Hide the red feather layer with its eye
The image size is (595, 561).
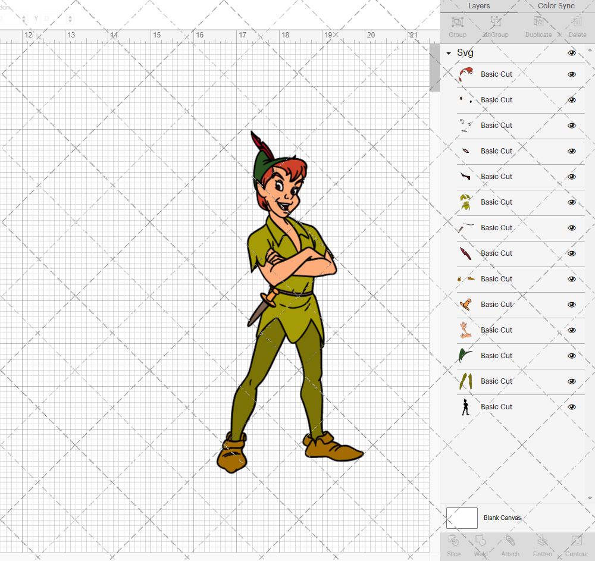point(571,253)
